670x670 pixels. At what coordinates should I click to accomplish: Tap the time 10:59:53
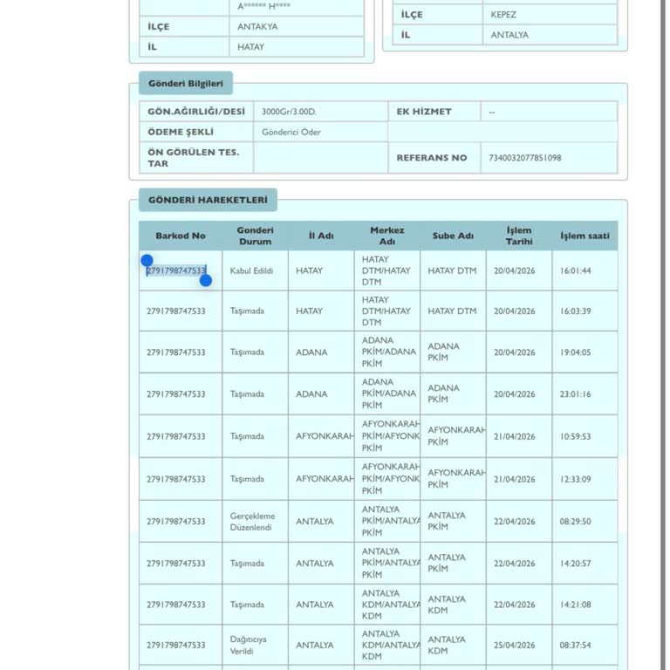pyautogui.click(x=575, y=436)
